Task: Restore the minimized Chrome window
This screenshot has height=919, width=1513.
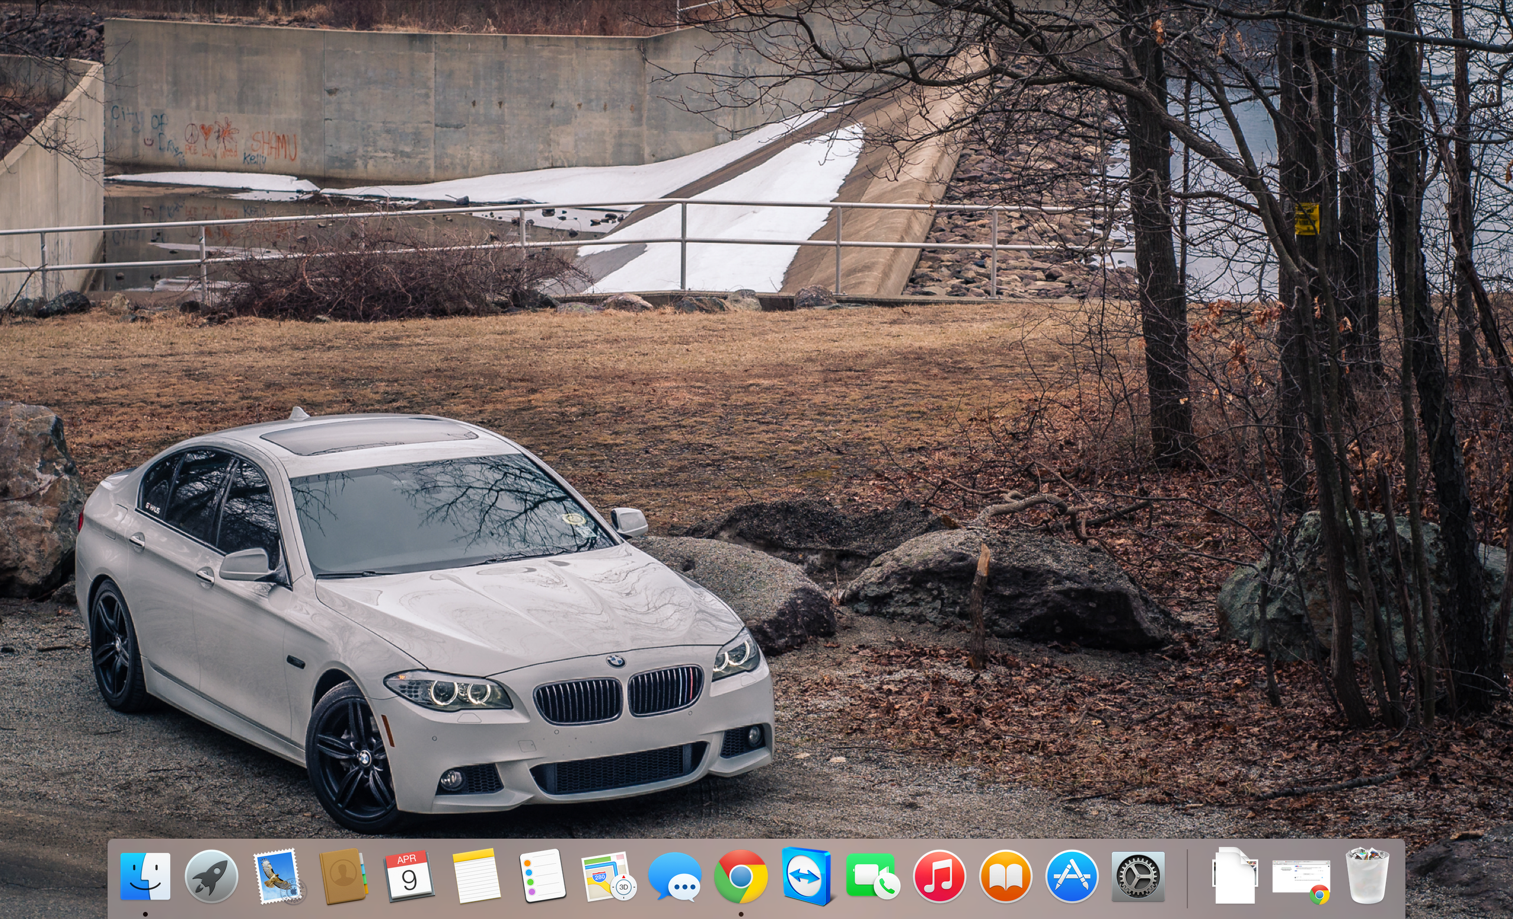Action: point(1302,881)
